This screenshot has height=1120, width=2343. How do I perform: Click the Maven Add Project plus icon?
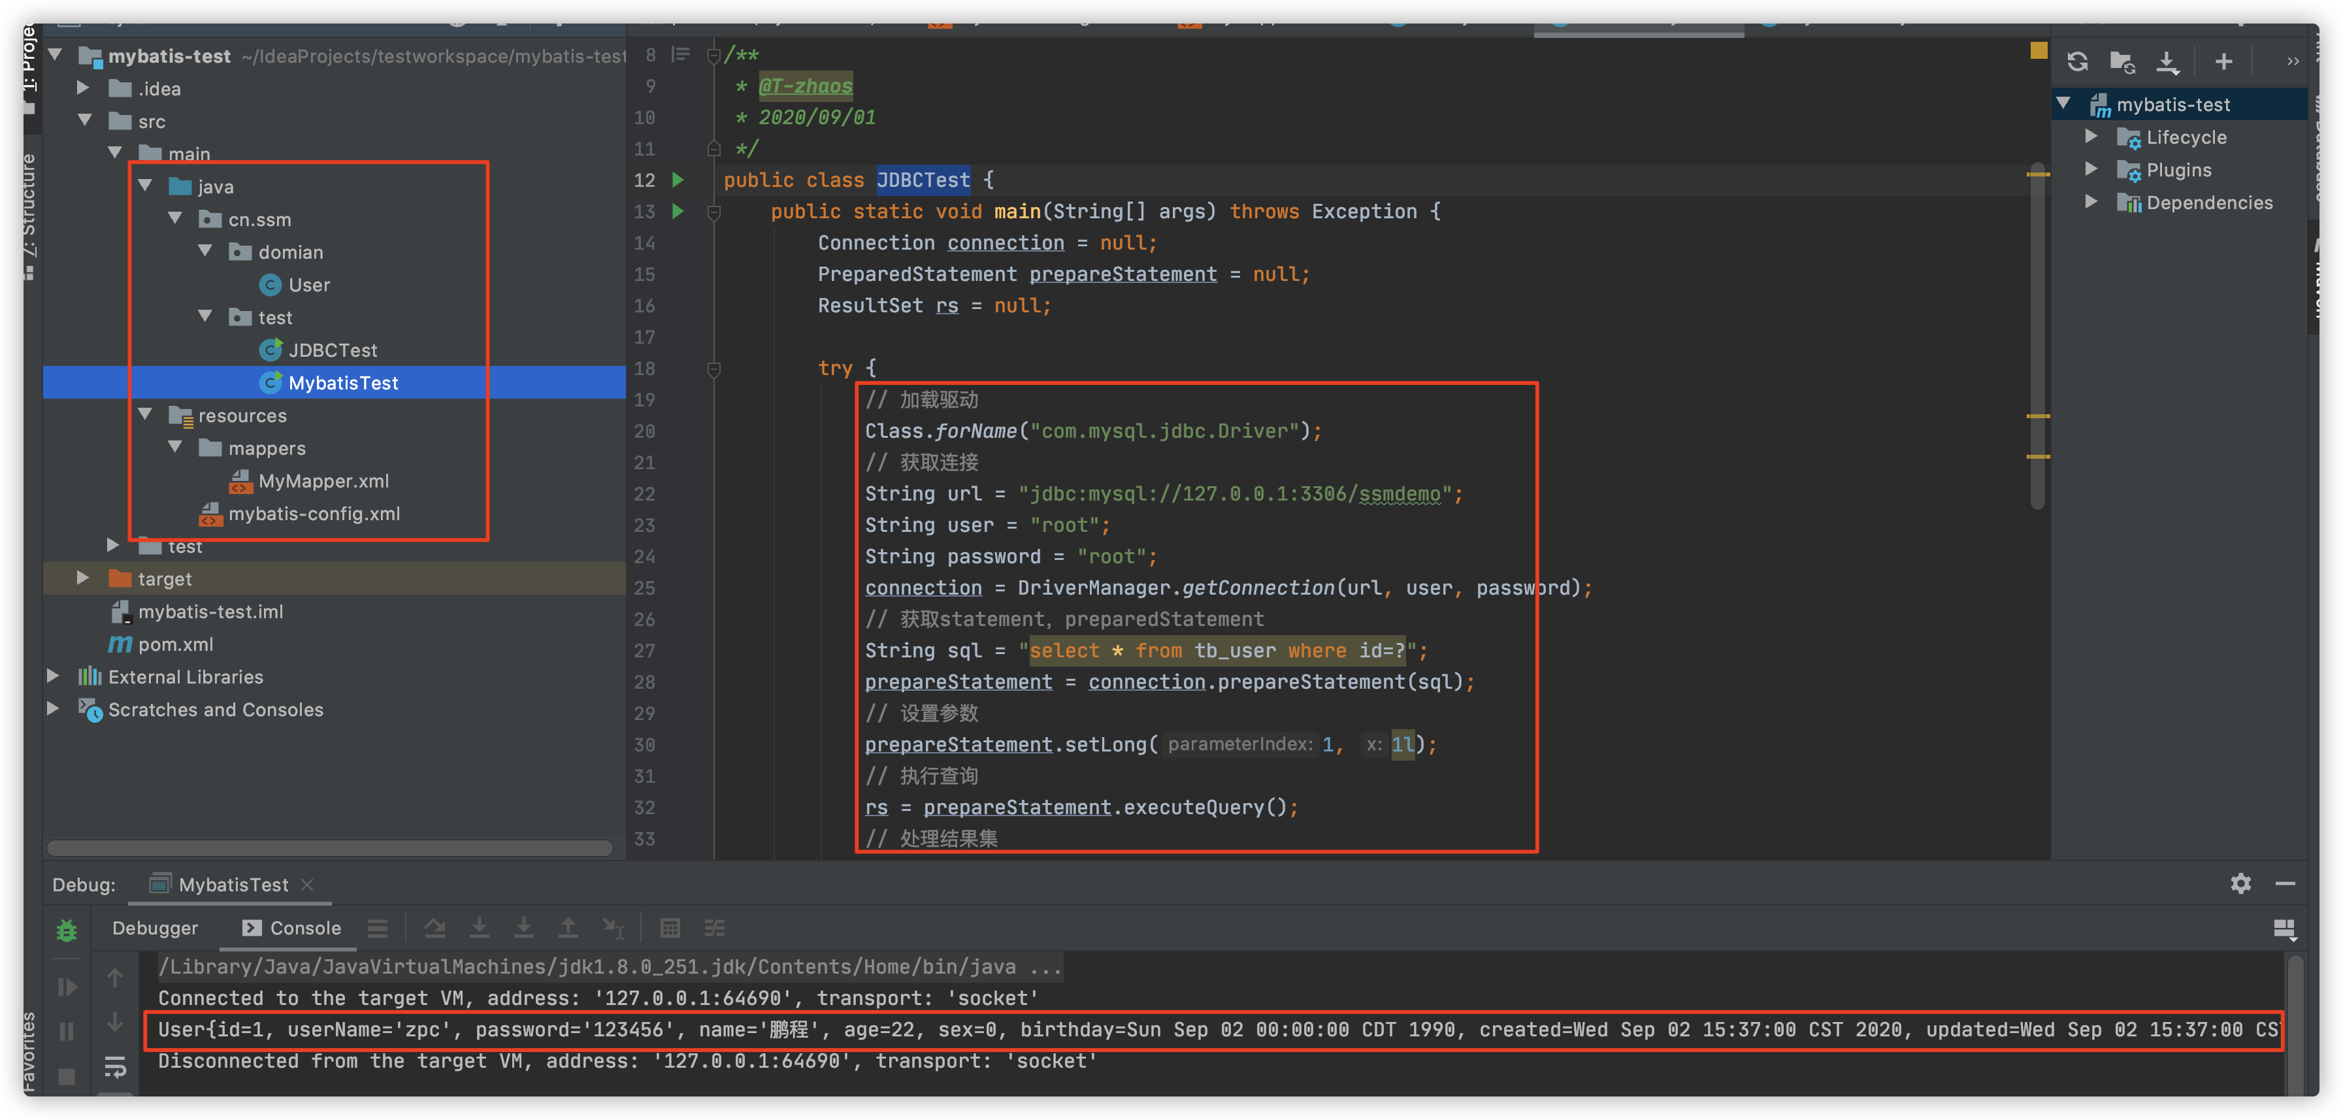(2223, 62)
